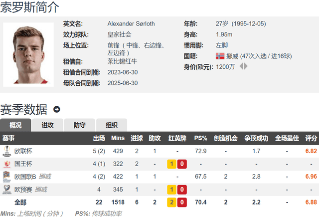Click the 全场最佳 column header
This screenshot has width=319, height=217.
pyautogui.click(x=287, y=138)
